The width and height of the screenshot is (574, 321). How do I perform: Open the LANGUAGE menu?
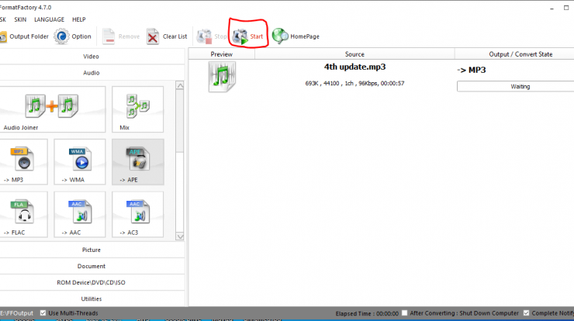pyautogui.click(x=49, y=19)
